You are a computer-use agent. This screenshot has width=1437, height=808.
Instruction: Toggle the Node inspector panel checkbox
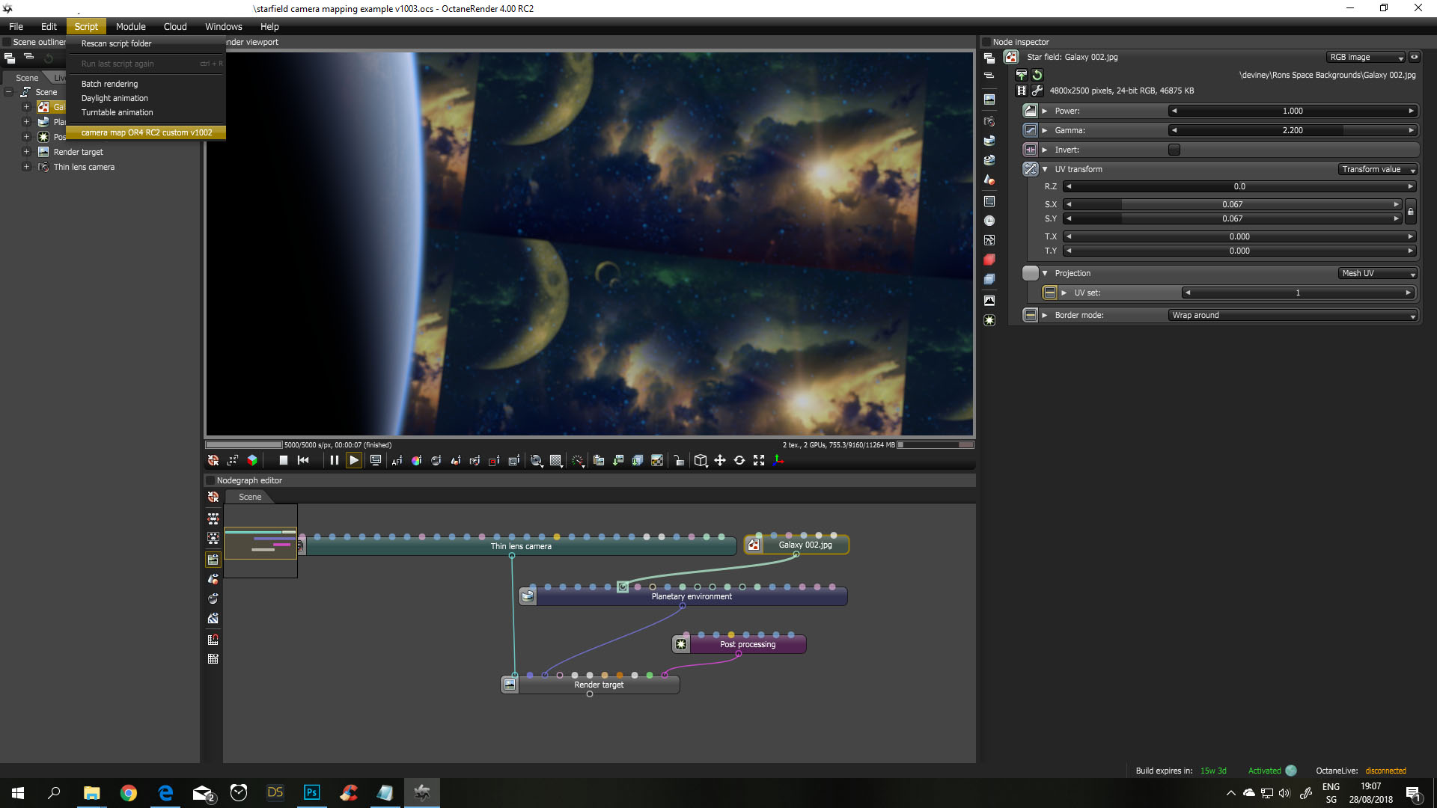point(986,42)
